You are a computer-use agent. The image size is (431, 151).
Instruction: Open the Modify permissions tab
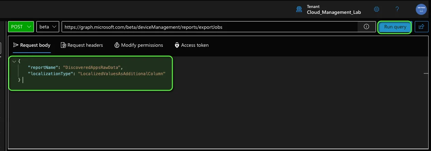click(139, 45)
